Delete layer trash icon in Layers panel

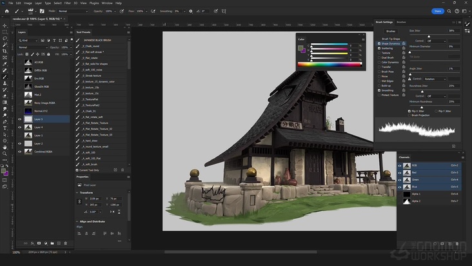65,243
